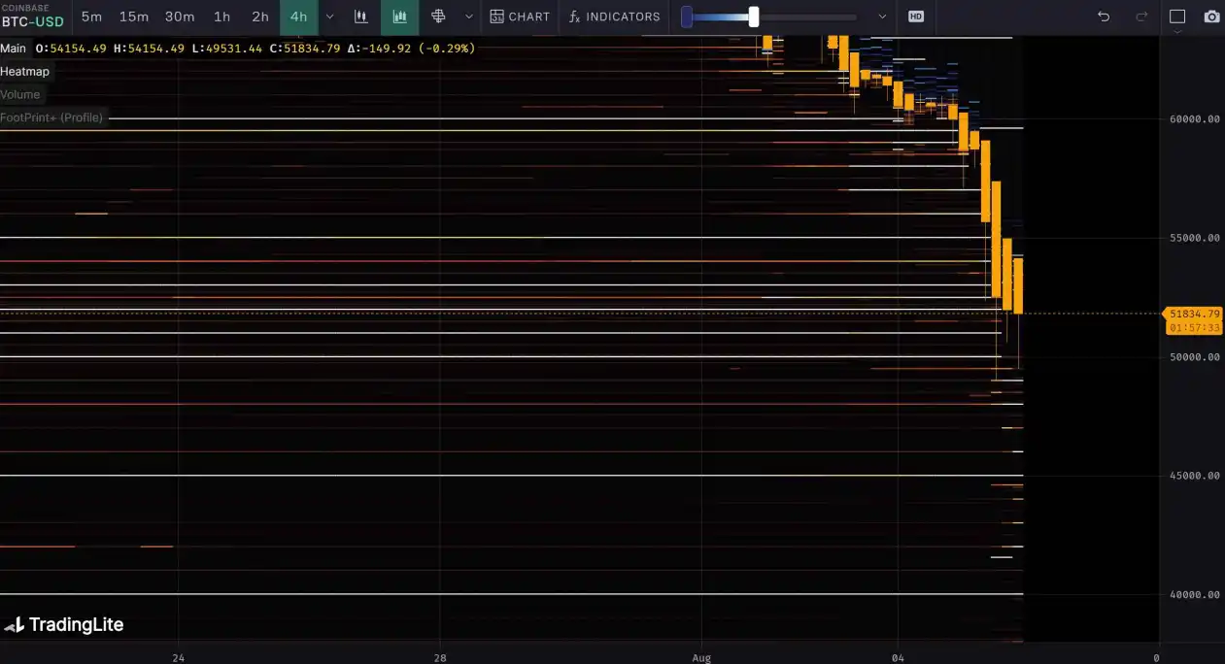
Task: Expand the timeframe list dropdown arrow
Action: pyautogui.click(x=330, y=17)
